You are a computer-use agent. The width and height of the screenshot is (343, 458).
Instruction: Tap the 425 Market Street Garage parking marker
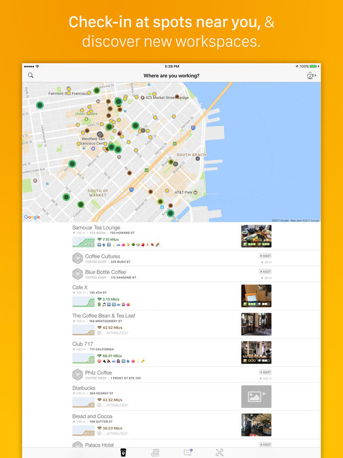click(143, 98)
